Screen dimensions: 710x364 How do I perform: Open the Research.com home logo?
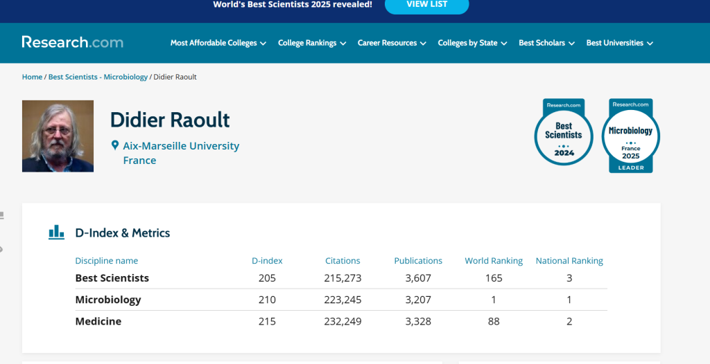point(72,42)
